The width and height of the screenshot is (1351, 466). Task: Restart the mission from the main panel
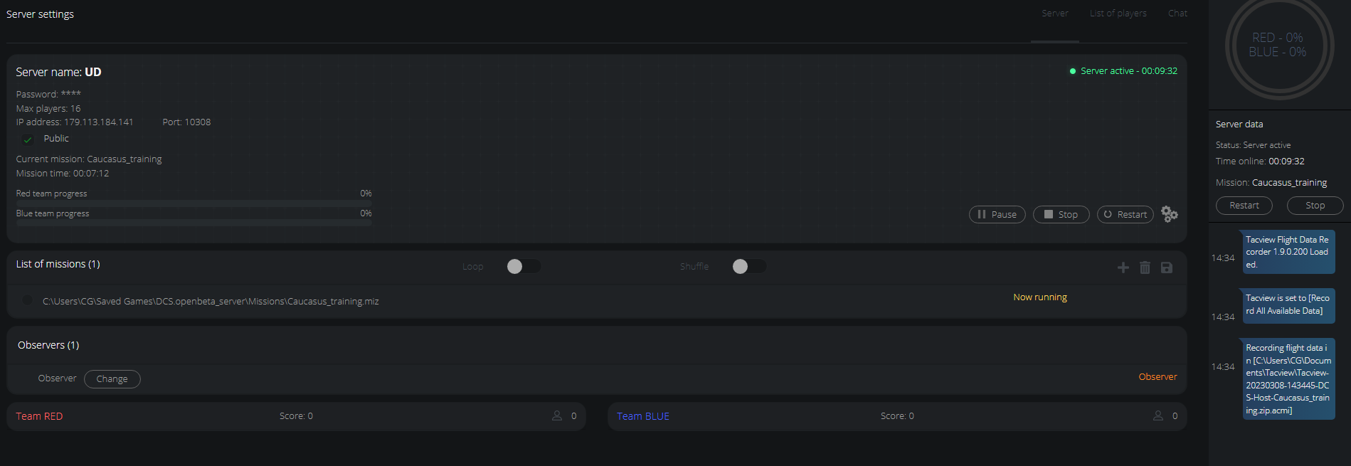point(1125,214)
